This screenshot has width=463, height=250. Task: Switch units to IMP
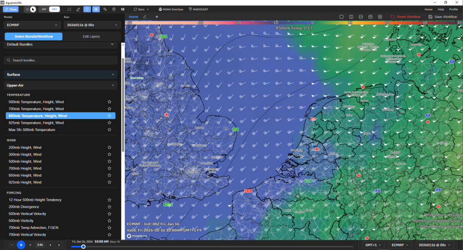tap(44, 9)
